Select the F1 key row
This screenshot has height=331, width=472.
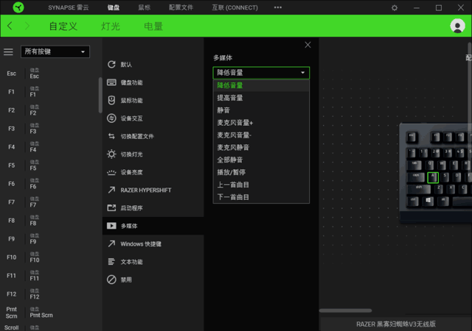tap(49, 92)
